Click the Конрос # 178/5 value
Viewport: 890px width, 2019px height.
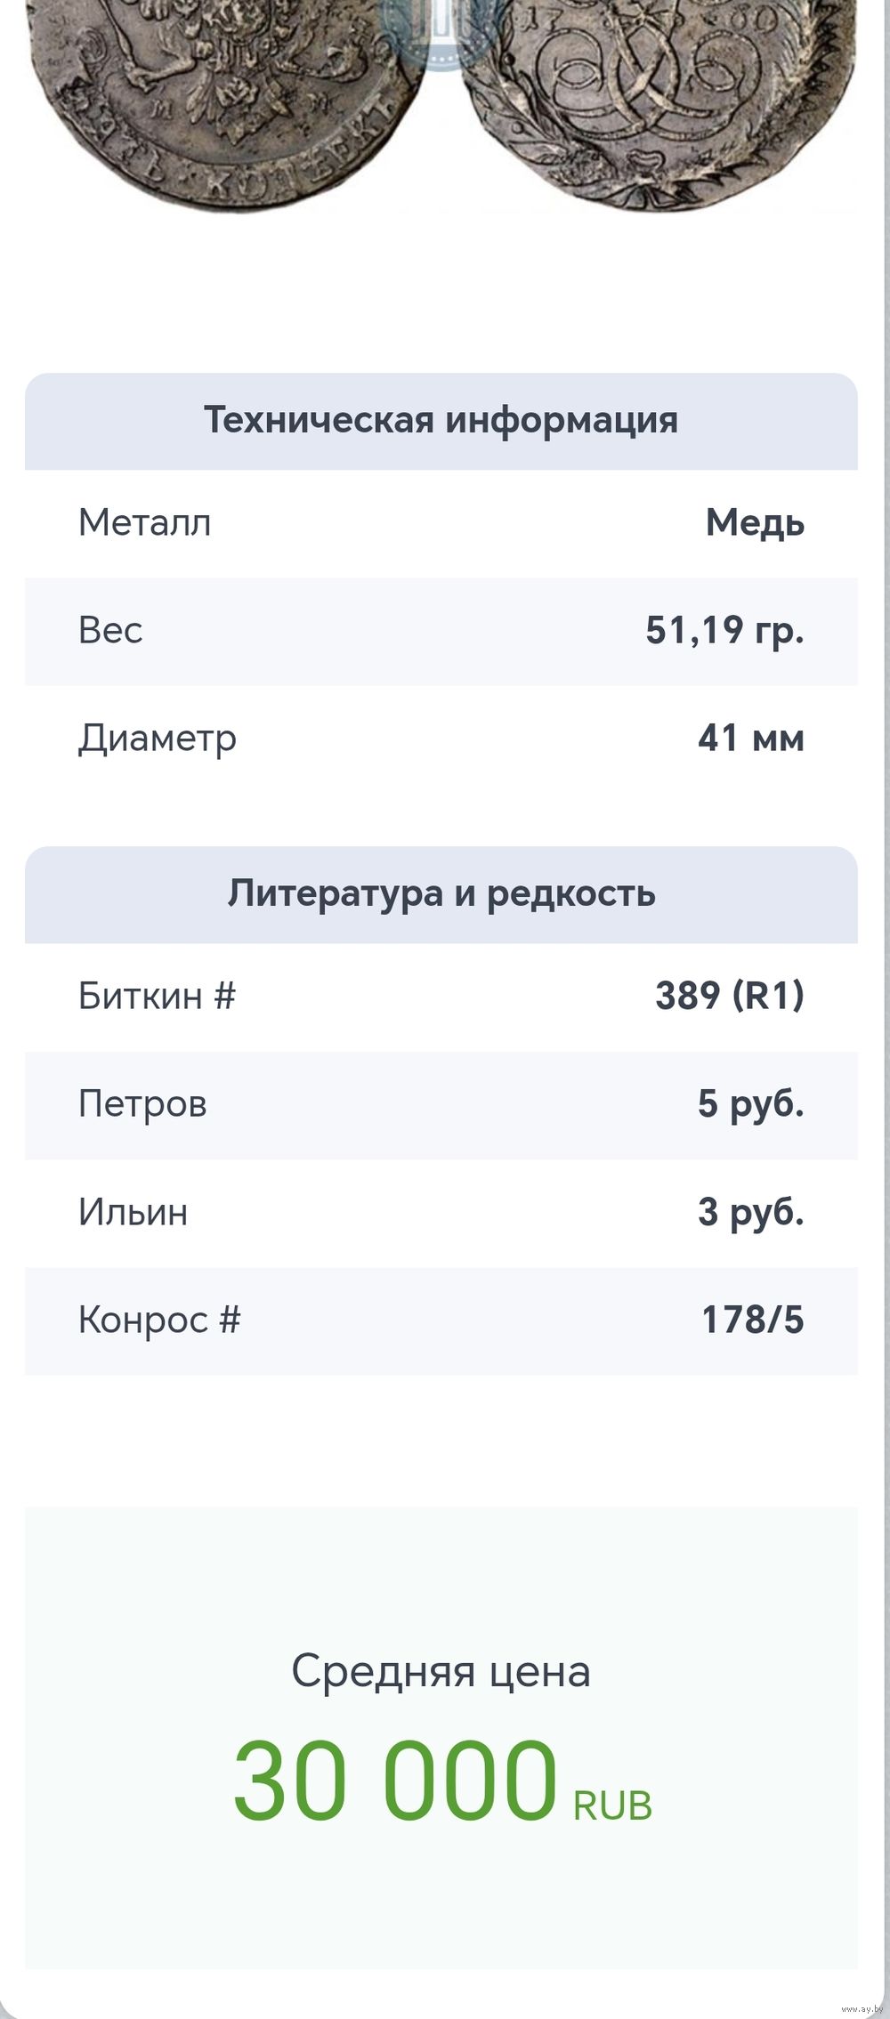752,1320
